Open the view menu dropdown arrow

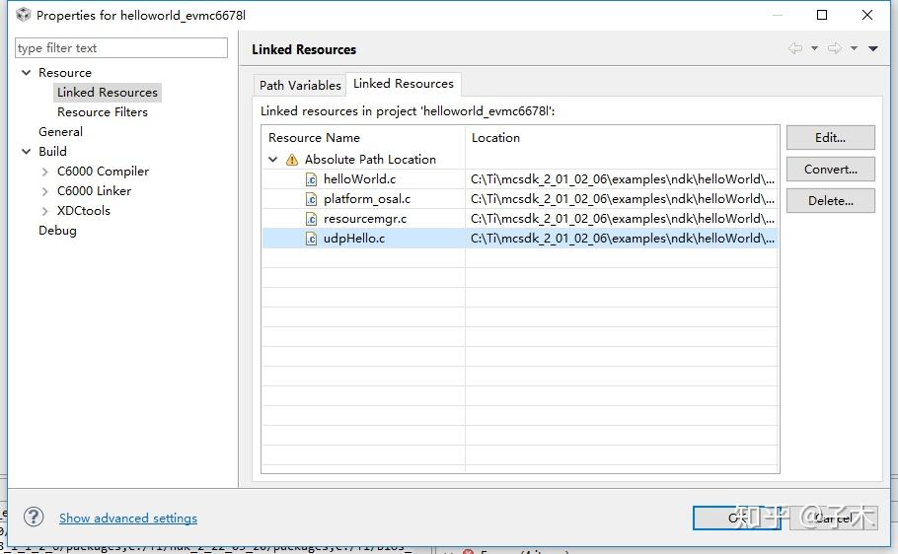873,48
